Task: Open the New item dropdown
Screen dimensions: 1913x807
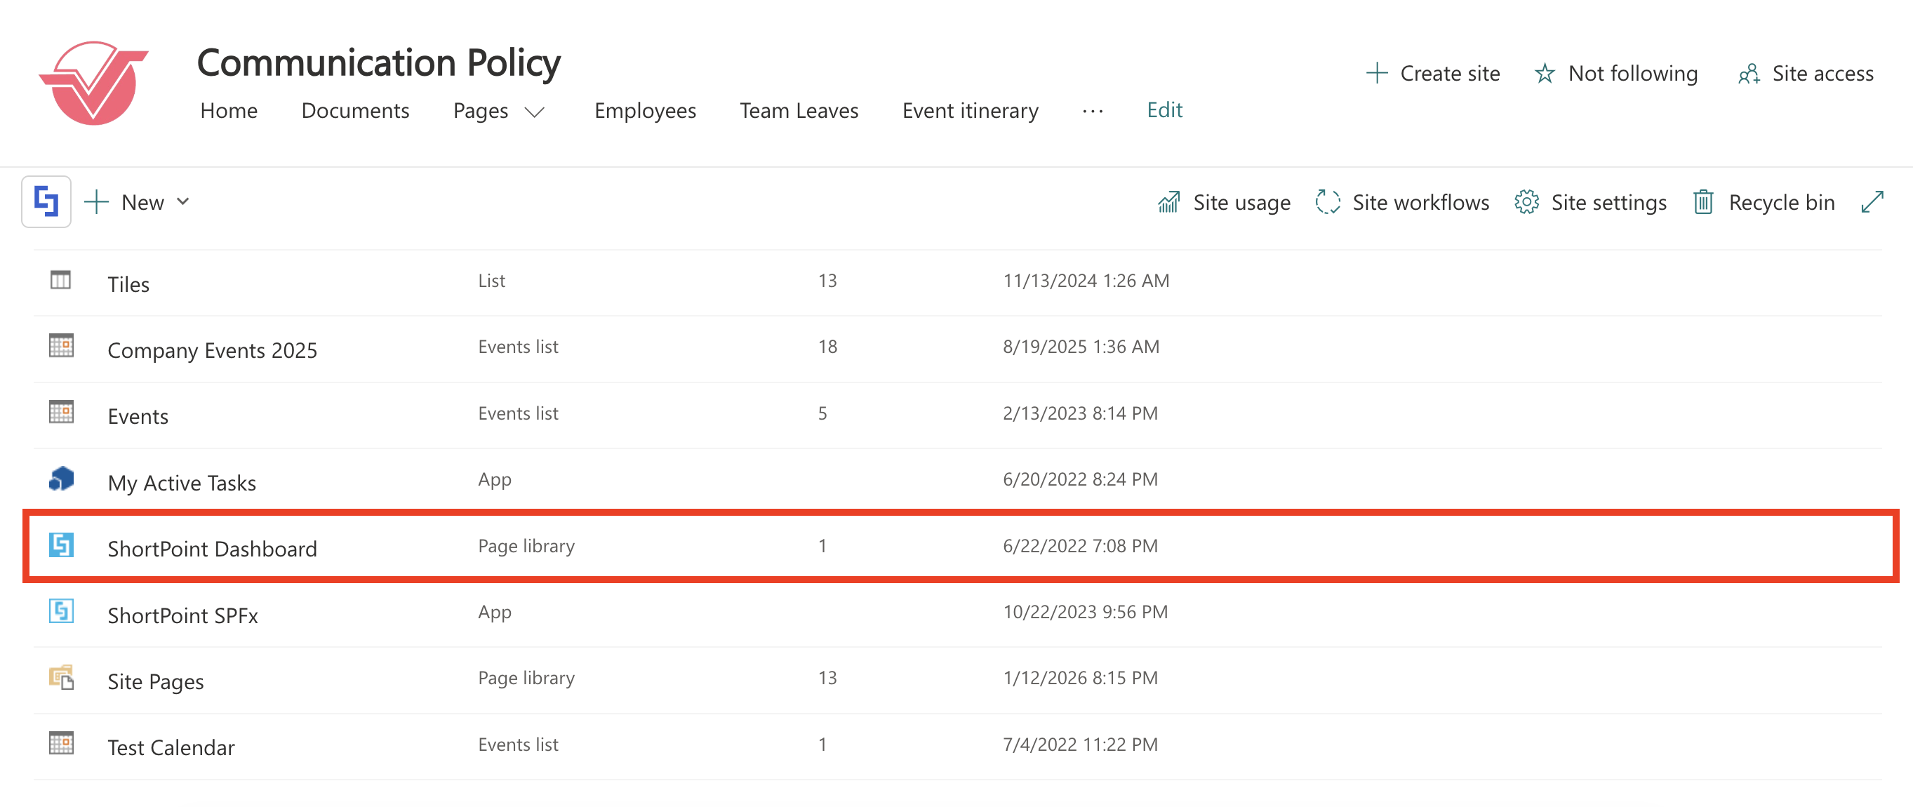Action: pyautogui.click(x=138, y=202)
